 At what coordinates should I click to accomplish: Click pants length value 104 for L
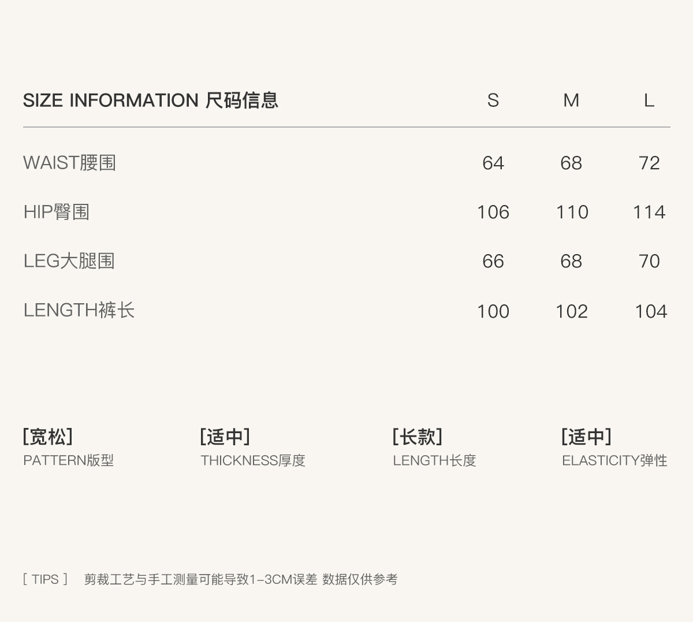pos(651,311)
